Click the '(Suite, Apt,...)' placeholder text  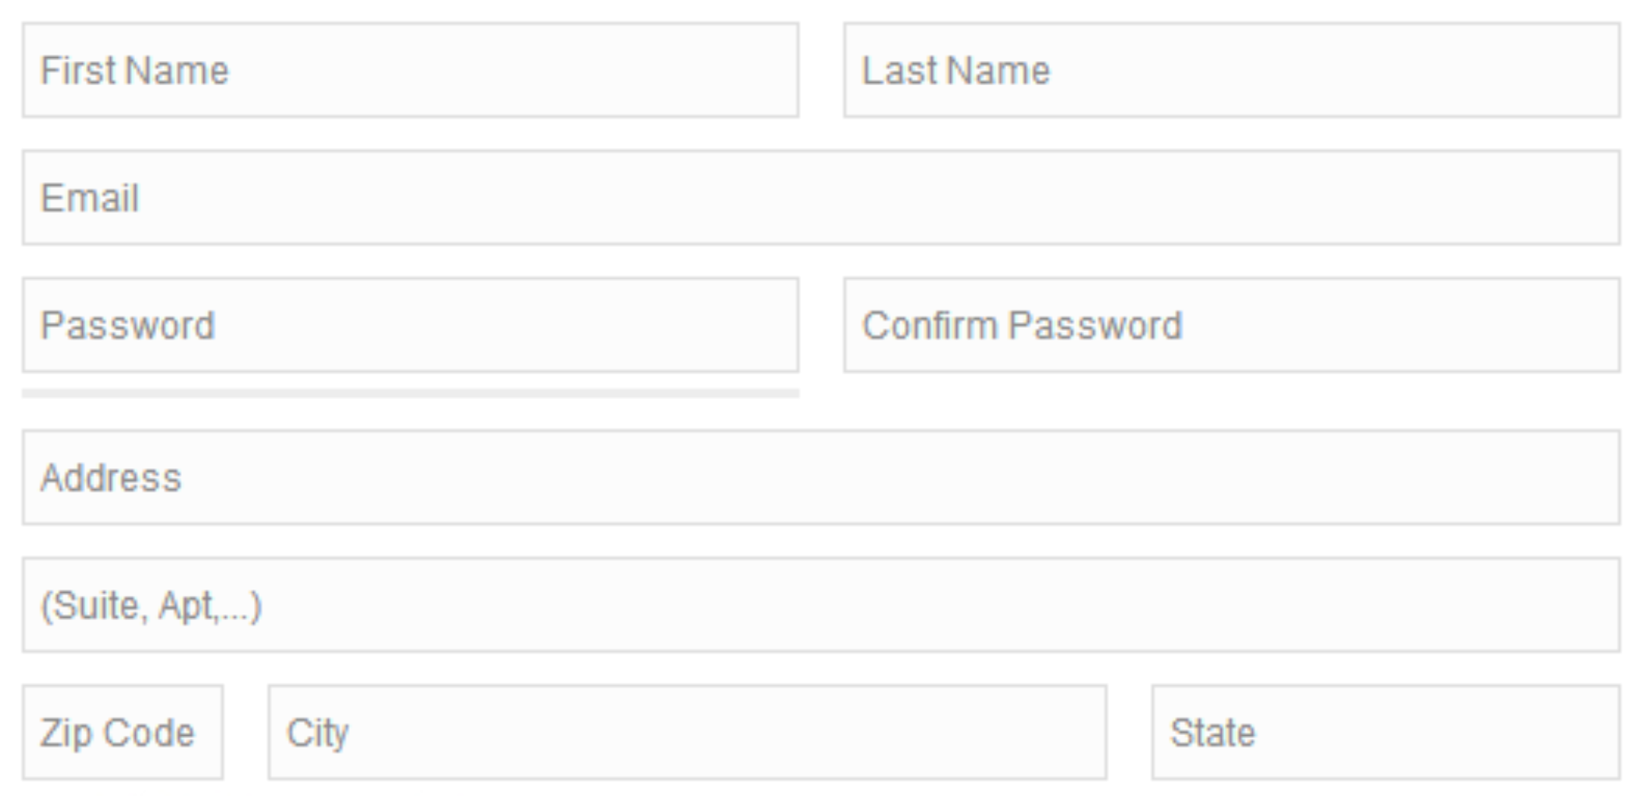(x=151, y=606)
